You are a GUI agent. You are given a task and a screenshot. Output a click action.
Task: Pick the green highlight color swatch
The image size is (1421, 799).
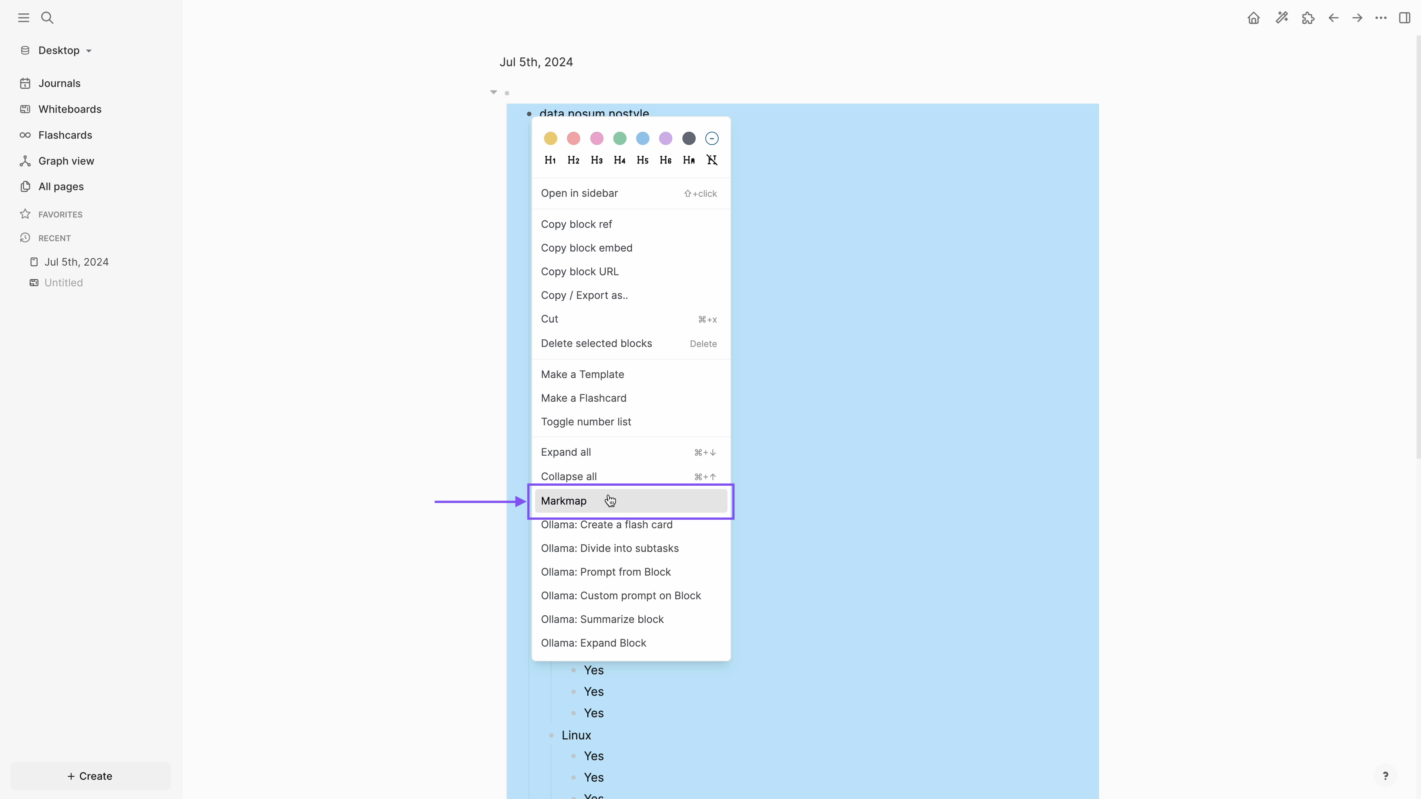tap(619, 138)
